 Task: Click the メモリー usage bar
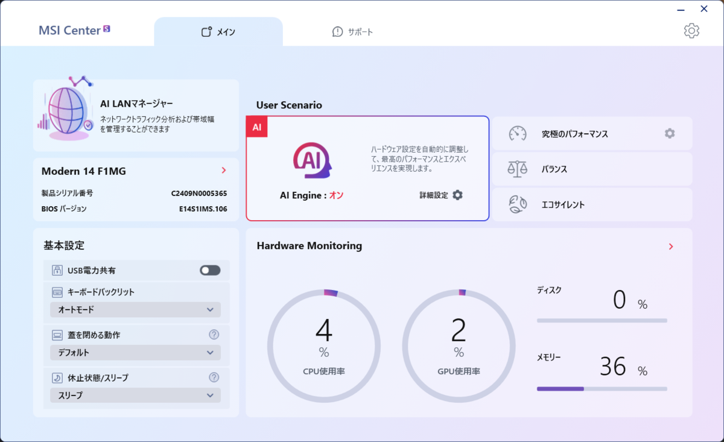602,389
